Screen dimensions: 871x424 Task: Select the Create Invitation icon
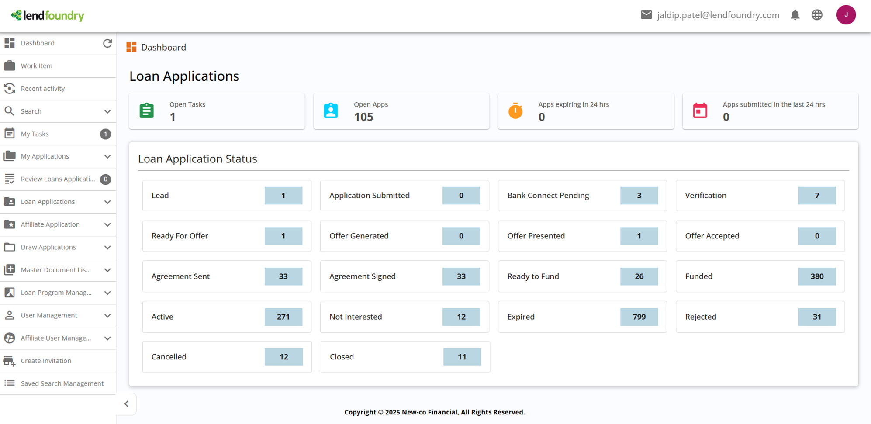coord(10,360)
